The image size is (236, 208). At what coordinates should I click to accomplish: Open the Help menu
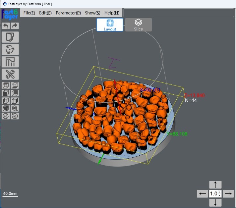(112, 13)
